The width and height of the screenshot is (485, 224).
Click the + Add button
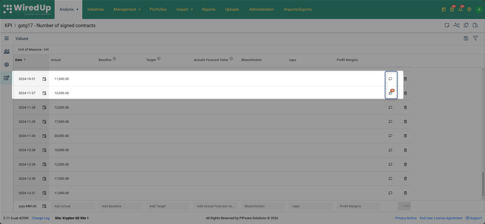(x=404, y=206)
